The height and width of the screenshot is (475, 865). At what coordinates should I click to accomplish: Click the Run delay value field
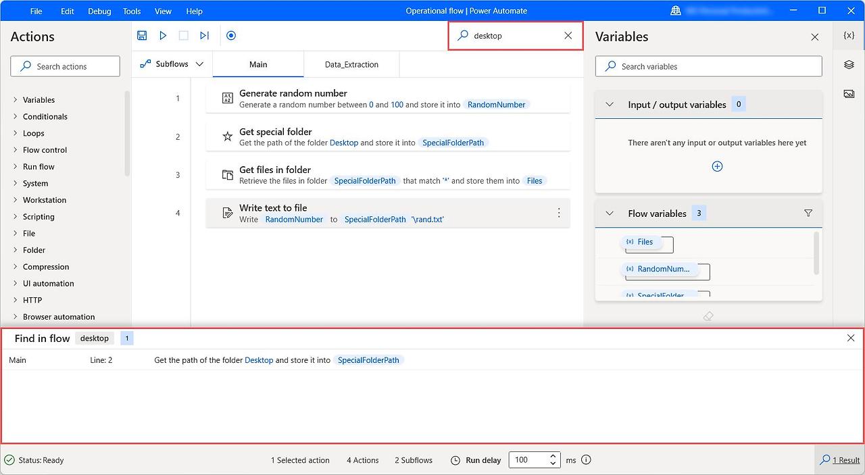point(528,460)
